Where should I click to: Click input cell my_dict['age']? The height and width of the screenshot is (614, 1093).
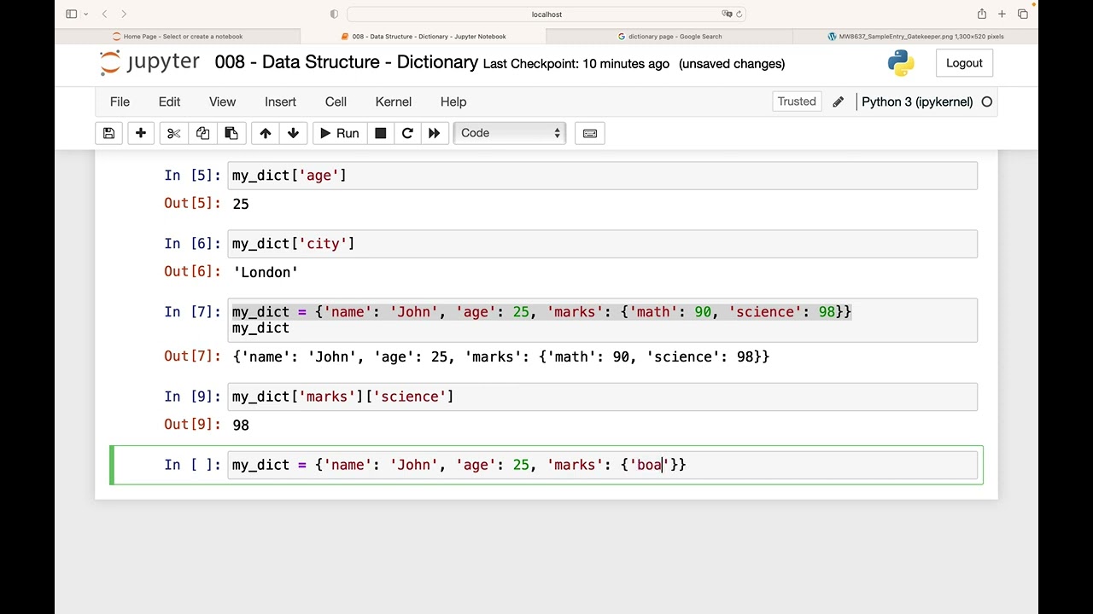point(603,175)
